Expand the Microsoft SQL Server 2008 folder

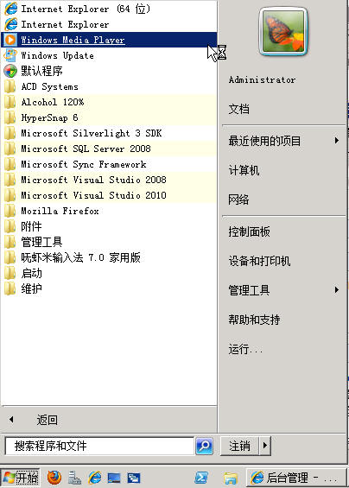109,149
